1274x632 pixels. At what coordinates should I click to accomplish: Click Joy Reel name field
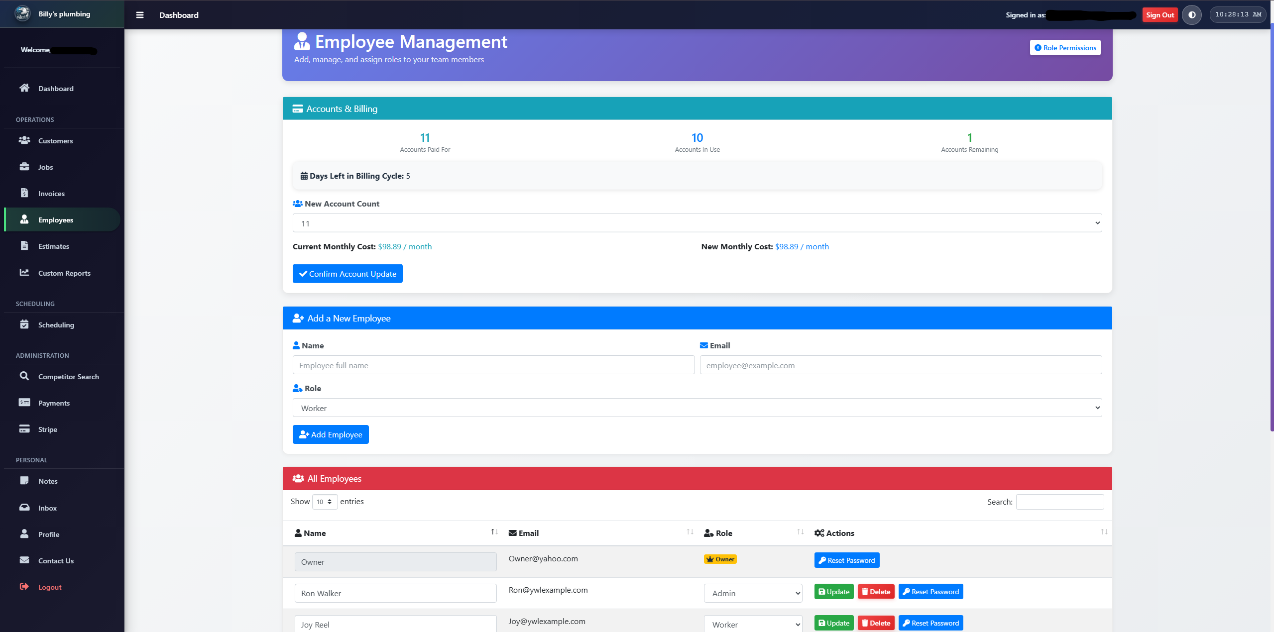[396, 624]
